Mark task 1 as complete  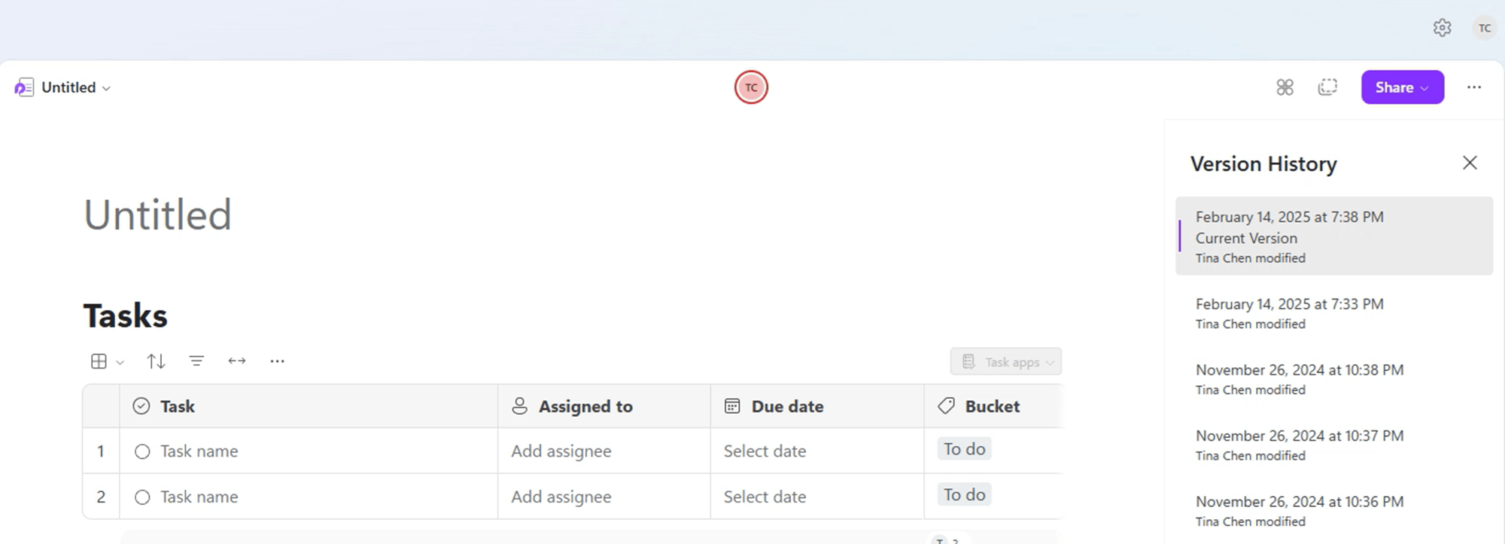tap(141, 451)
